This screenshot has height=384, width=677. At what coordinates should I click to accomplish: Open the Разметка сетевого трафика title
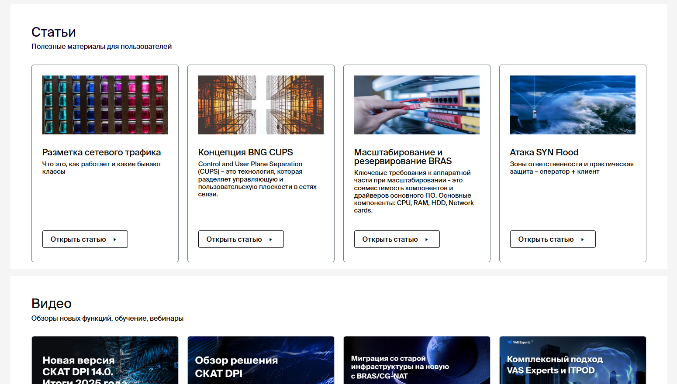pos(101,152)
